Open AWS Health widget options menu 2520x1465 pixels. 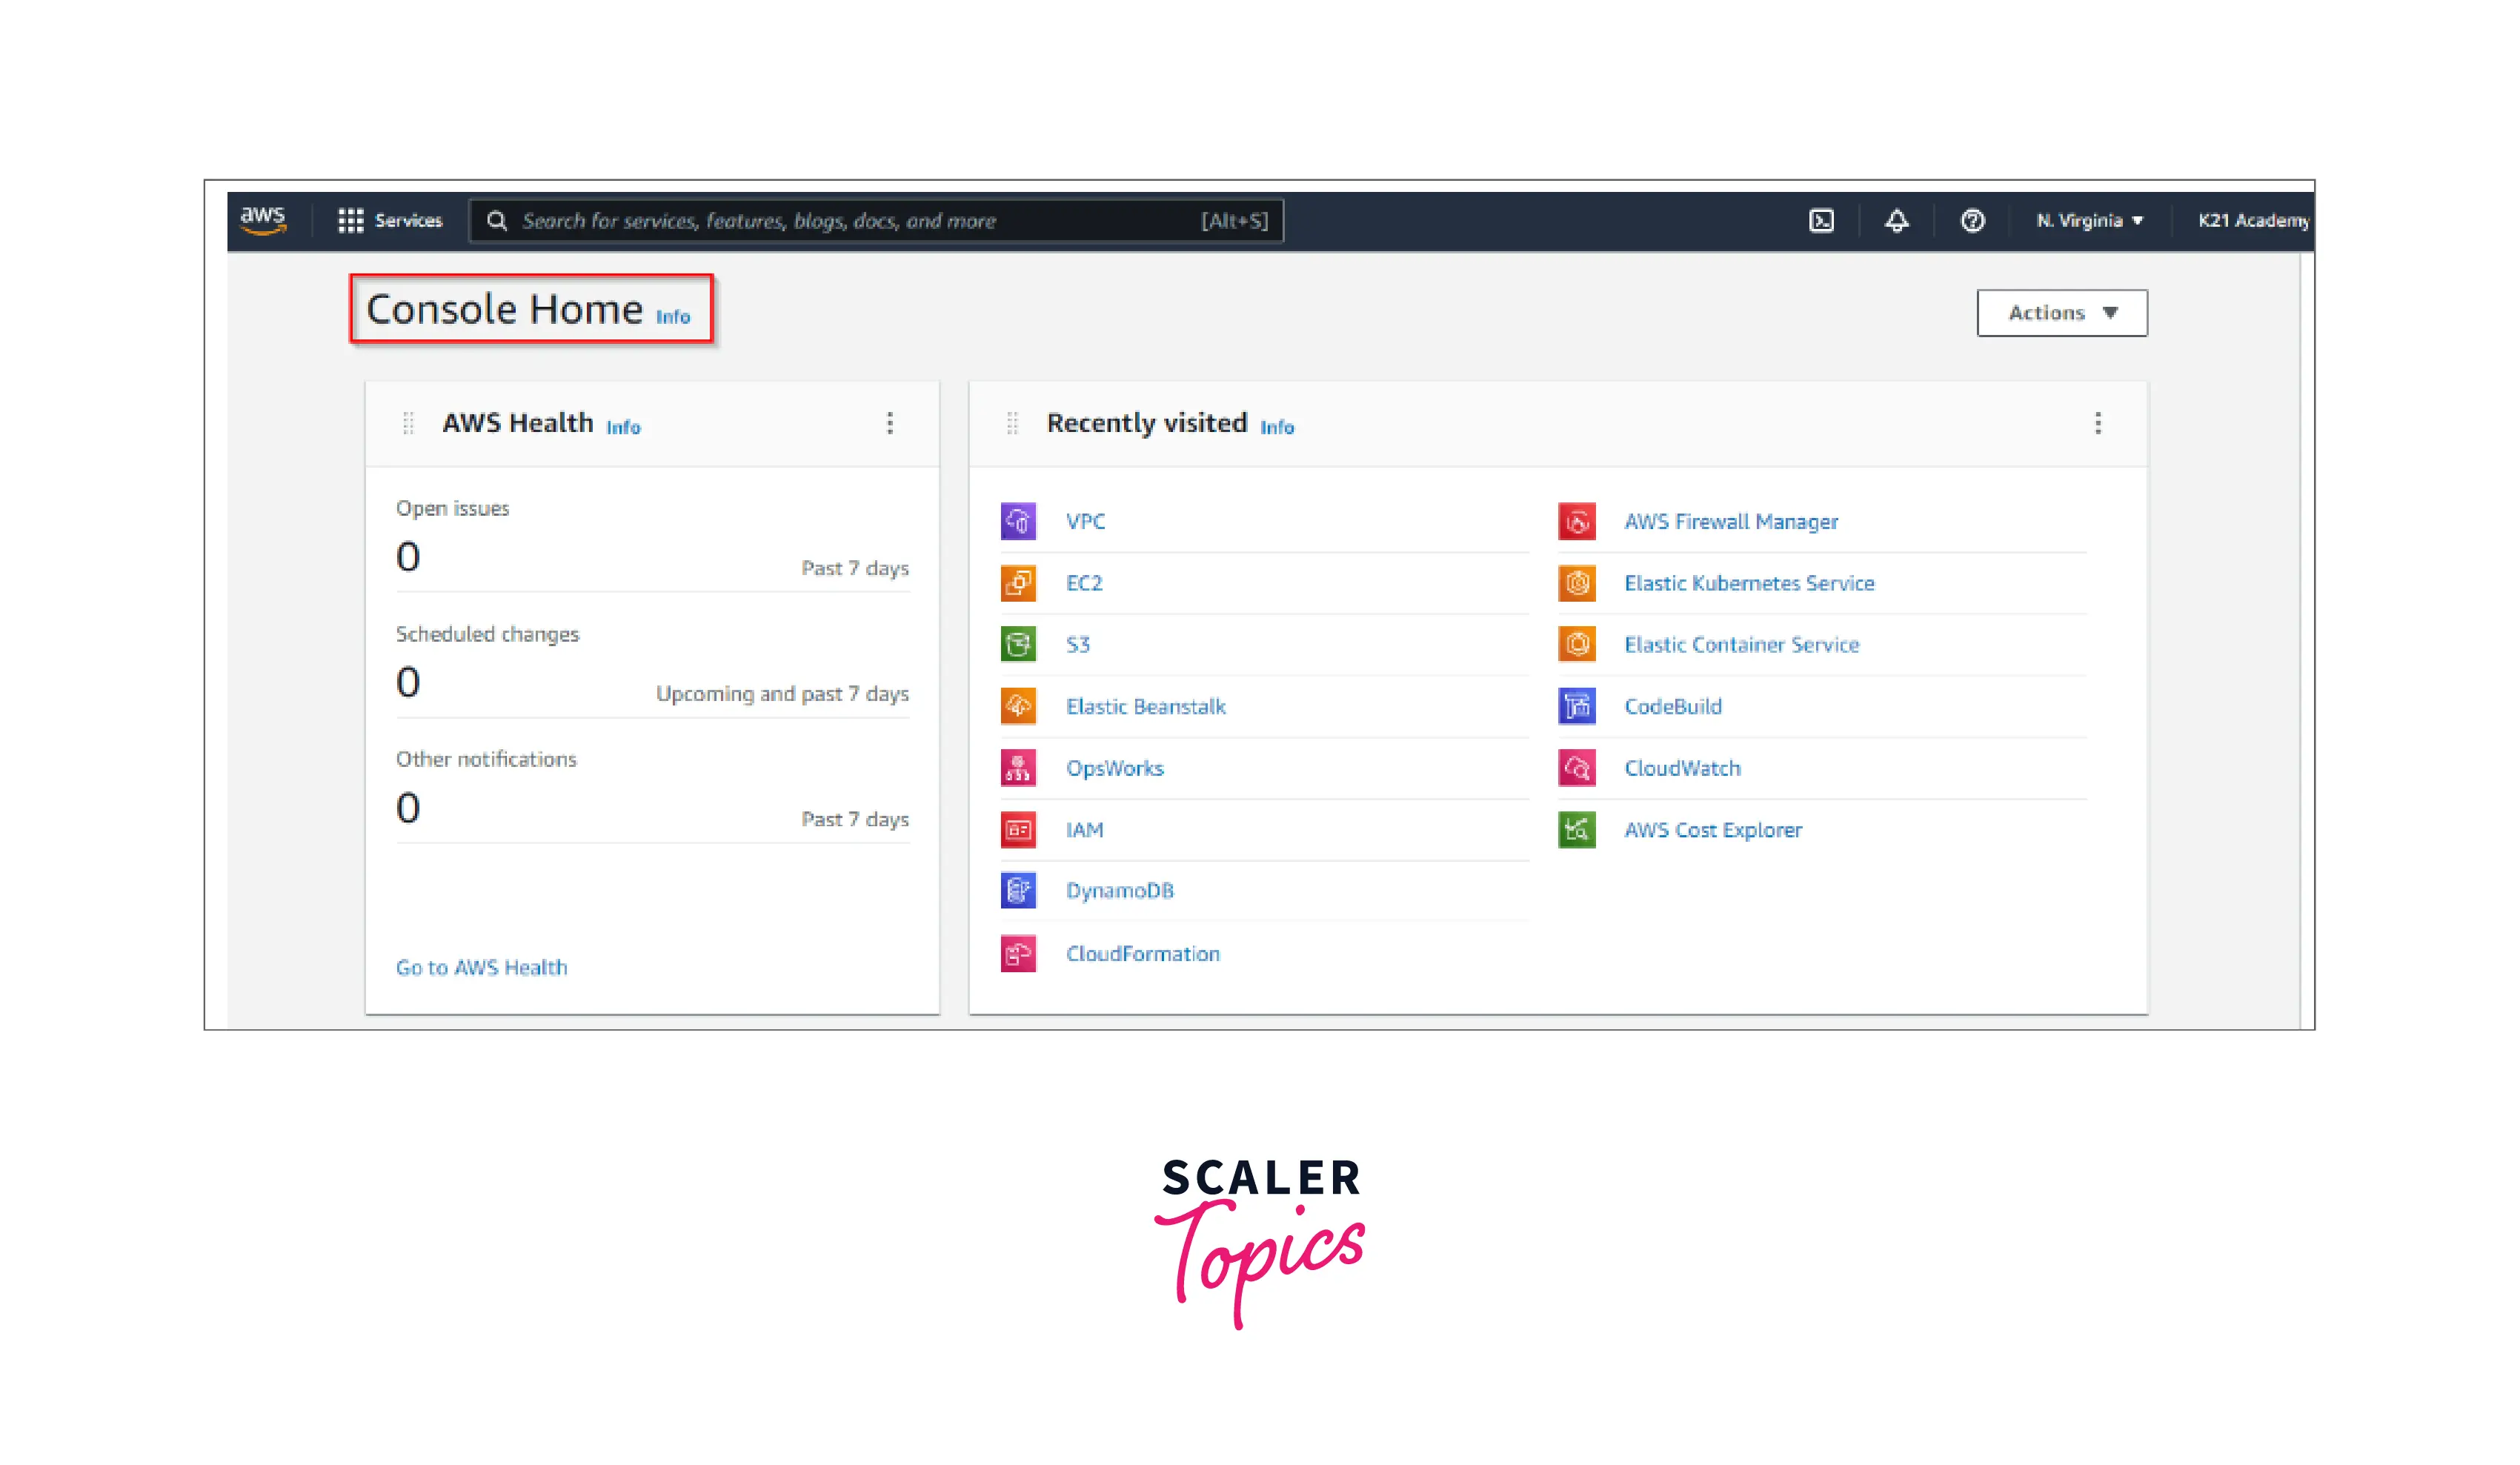pyautogui.click(x=889, y=423)
